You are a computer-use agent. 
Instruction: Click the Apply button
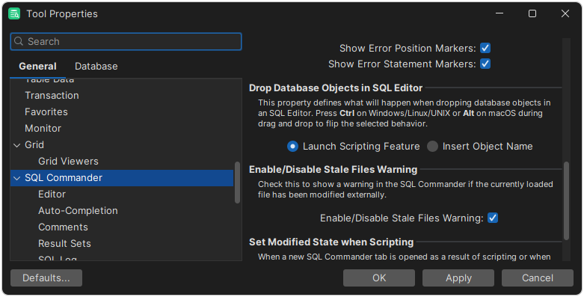tap(458, 278)
